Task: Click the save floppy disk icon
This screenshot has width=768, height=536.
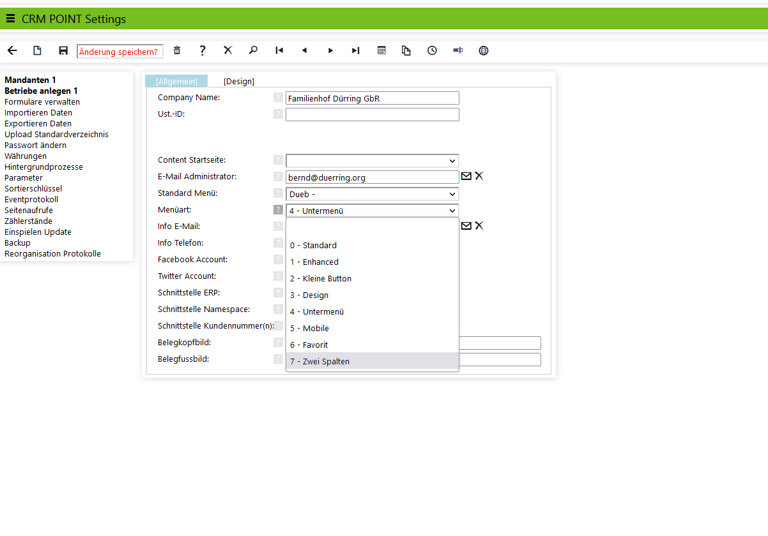Action: pyautogui.click(x=63, y=51)
